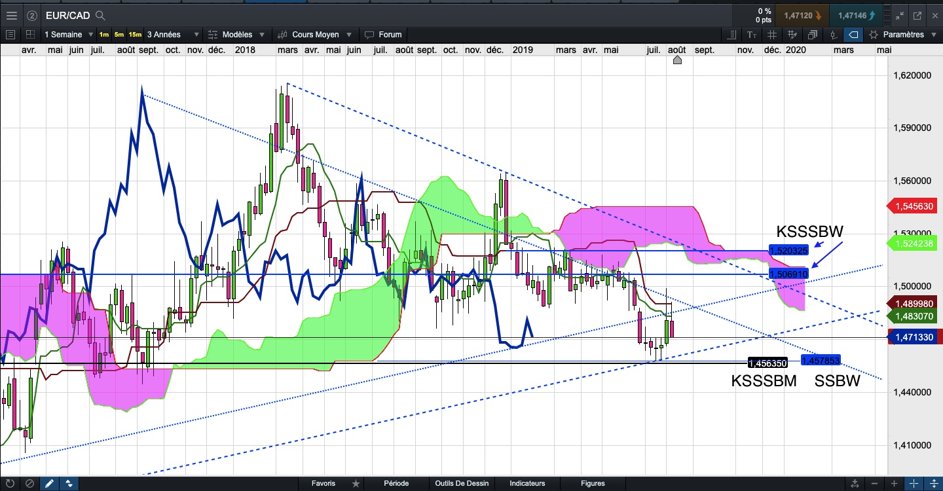Open the 3 Années range dropdown
The width and height of the screenshot is (943, 491).
(172, 35)
